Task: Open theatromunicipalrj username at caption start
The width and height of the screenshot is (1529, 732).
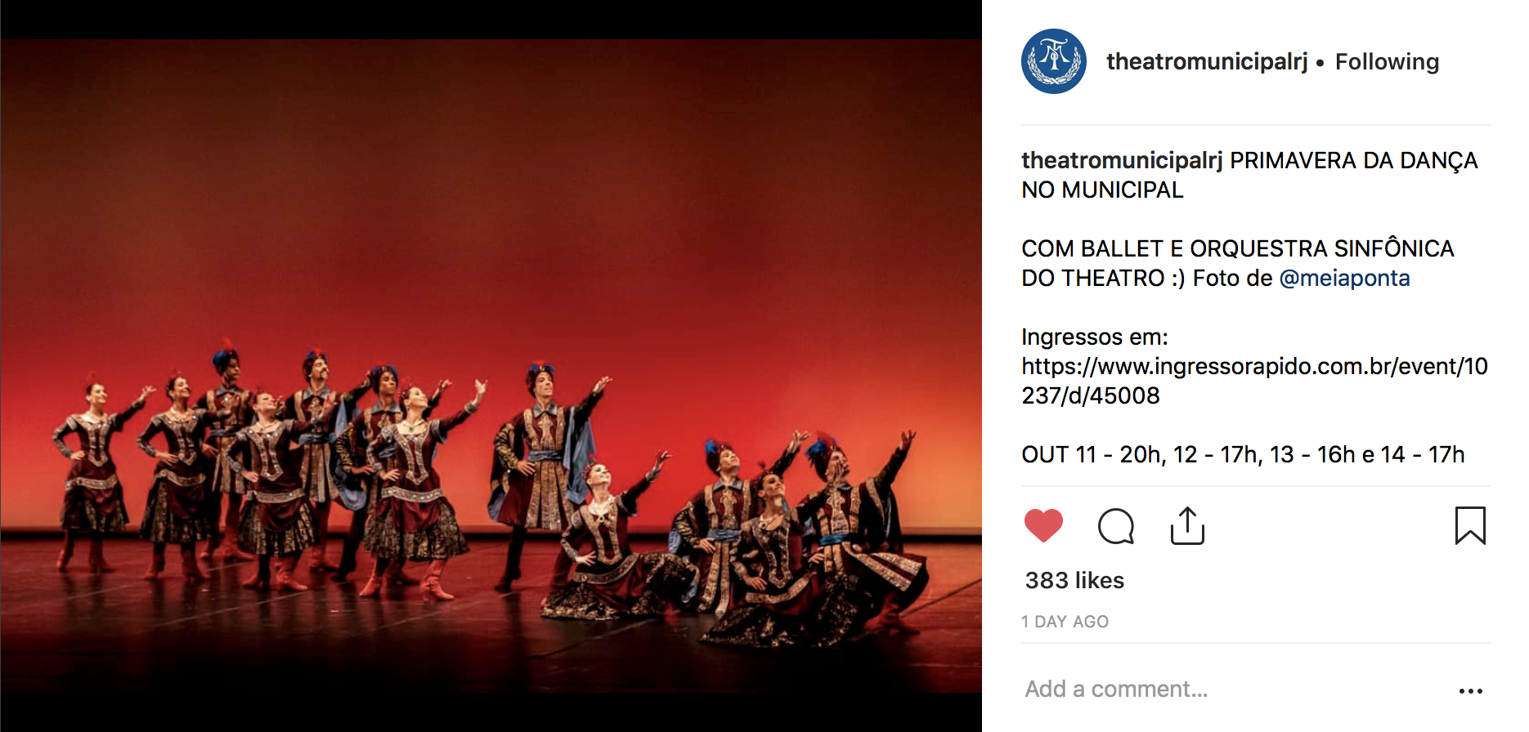Action: 1122,160
